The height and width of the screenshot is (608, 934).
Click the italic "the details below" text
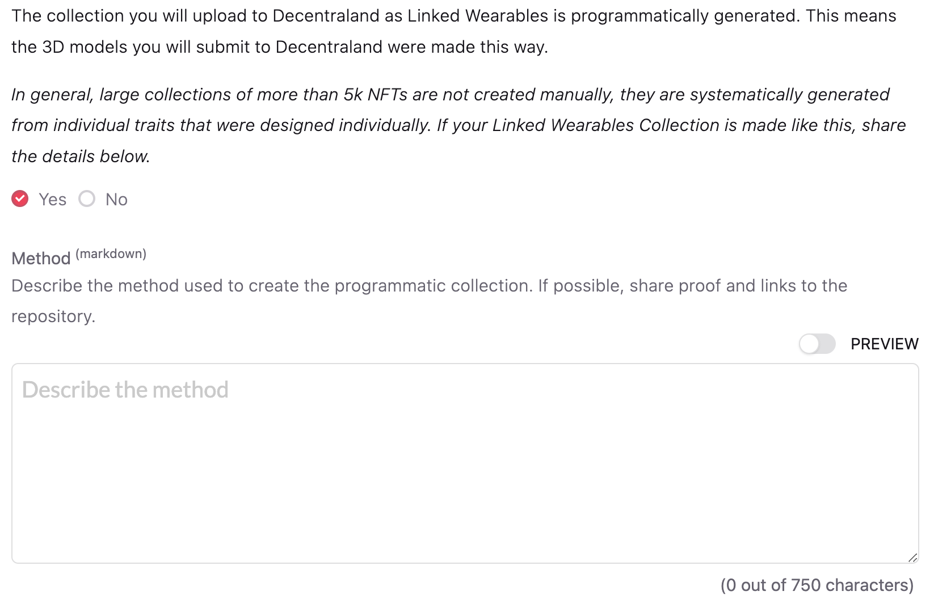[81, 157]
